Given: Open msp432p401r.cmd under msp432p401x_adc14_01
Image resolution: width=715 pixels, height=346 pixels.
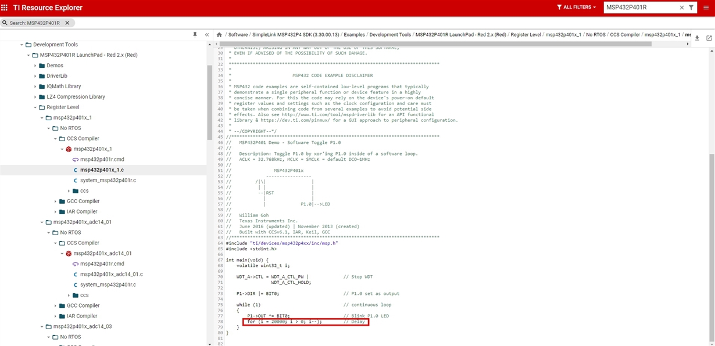Looking at the screenshot, I should [102, 264].
